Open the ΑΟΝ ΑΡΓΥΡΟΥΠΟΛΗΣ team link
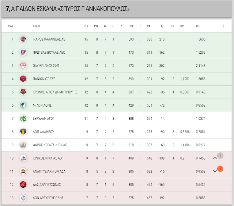234x206 pixels. [x=48, y=198]
